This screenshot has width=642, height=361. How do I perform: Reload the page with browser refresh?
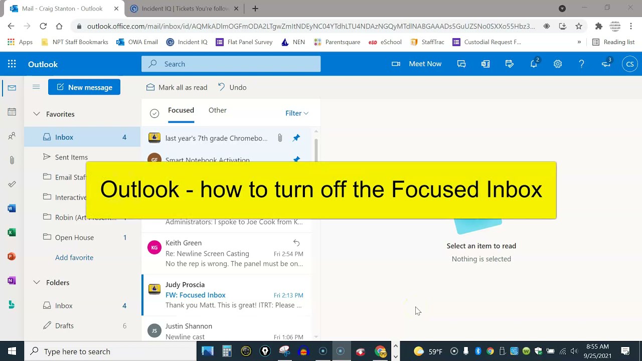point(43,26)
